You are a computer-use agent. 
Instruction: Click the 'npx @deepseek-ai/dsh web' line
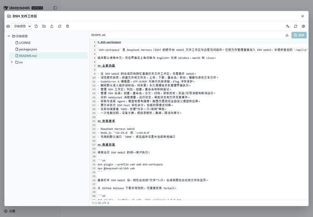coord(116,169)
